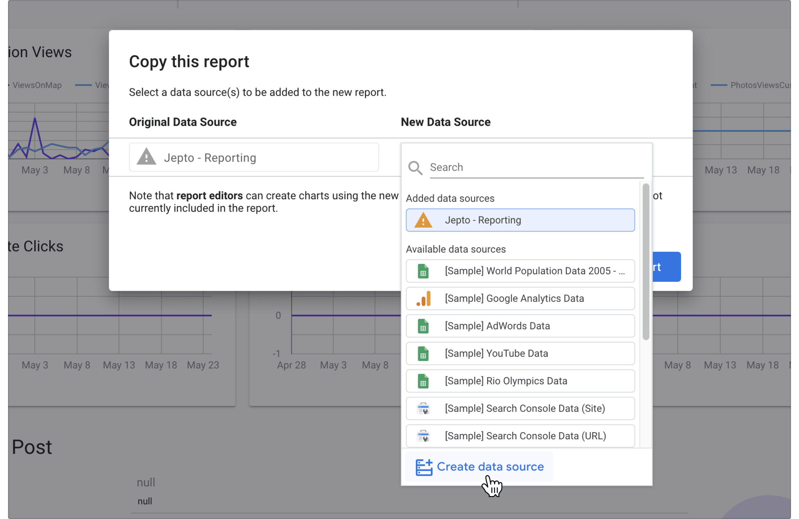Click the New Data Source column header
799x519 pixels.
tap(445, 122)
